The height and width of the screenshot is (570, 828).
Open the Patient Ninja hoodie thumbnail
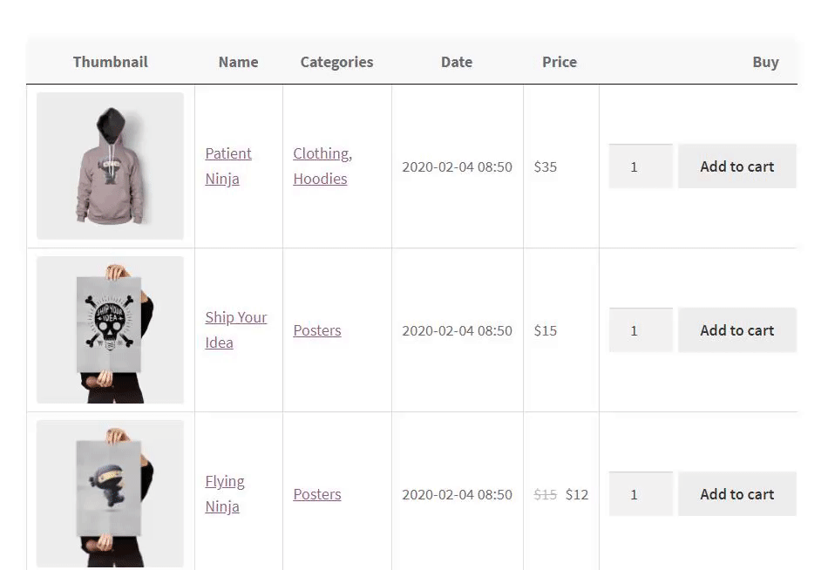coord(111,166)
